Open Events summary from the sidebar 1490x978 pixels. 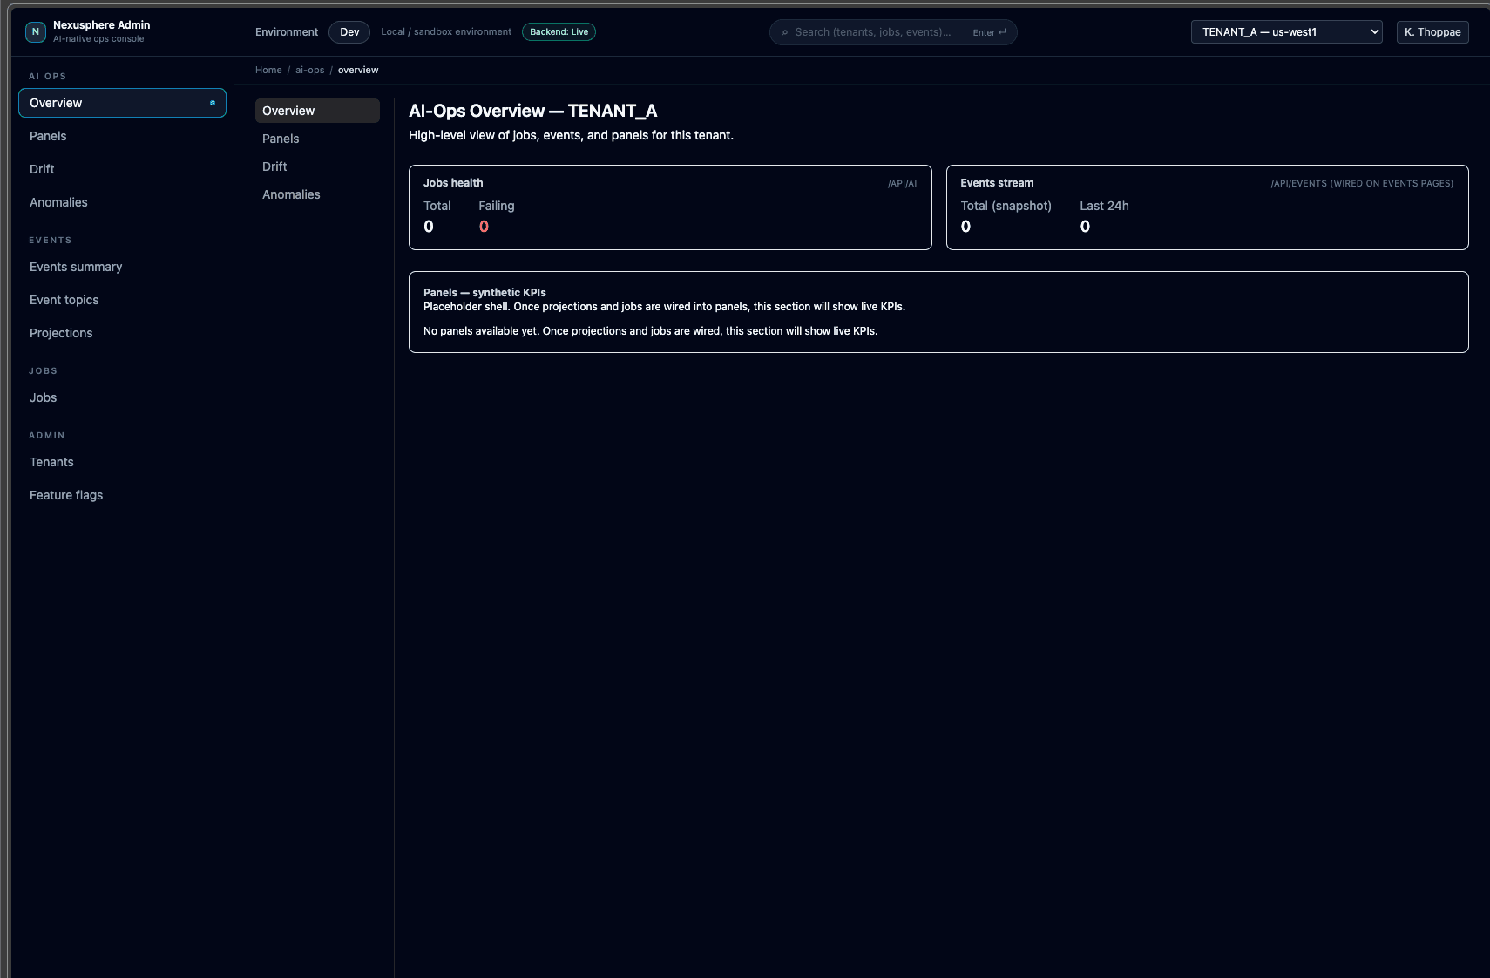76,267
